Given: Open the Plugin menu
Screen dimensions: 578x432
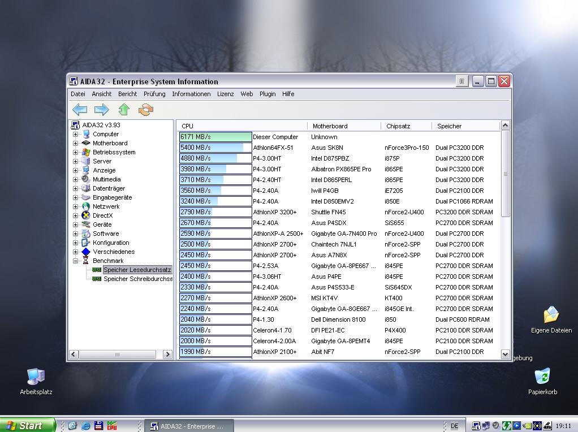Looking at the screenshot, I should coord(268,94).
